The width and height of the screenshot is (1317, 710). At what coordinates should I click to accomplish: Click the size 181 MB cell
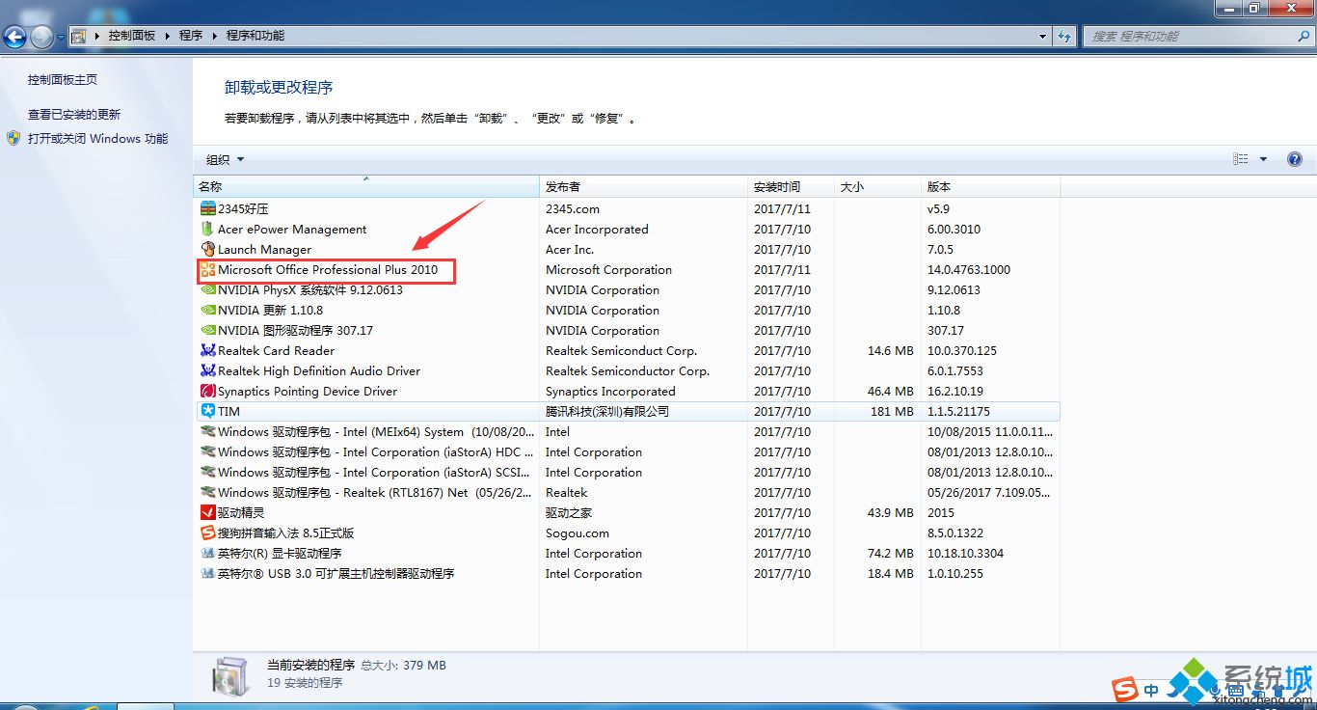coord(892,411)
